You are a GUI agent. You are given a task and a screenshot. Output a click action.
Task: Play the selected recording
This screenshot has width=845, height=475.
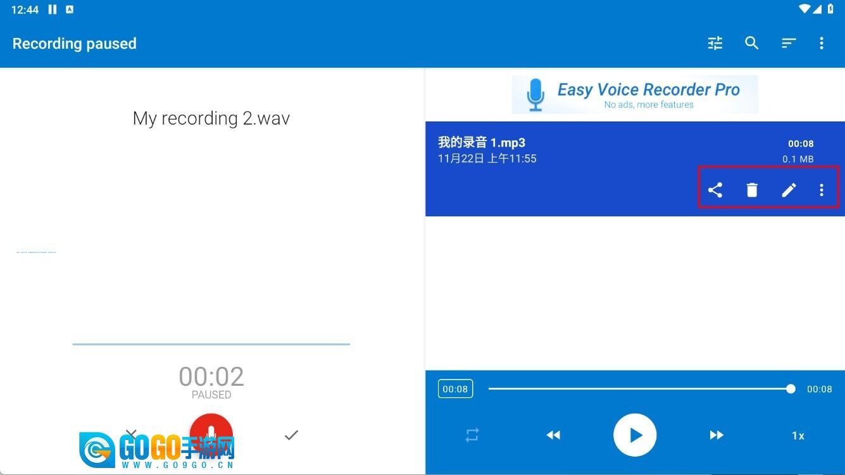(635, 435)
